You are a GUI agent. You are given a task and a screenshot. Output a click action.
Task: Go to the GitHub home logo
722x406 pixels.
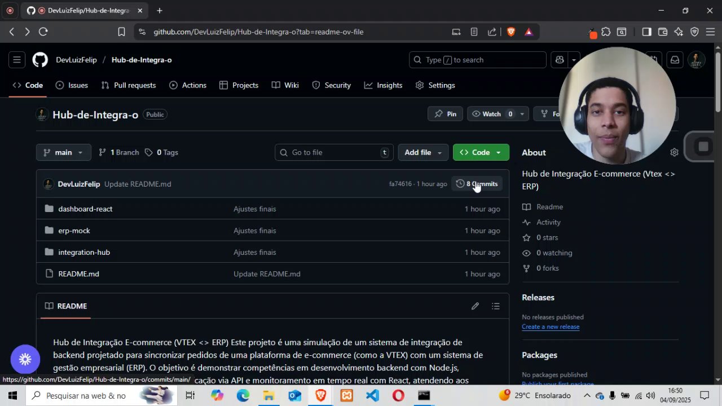(x=40, y=60)
